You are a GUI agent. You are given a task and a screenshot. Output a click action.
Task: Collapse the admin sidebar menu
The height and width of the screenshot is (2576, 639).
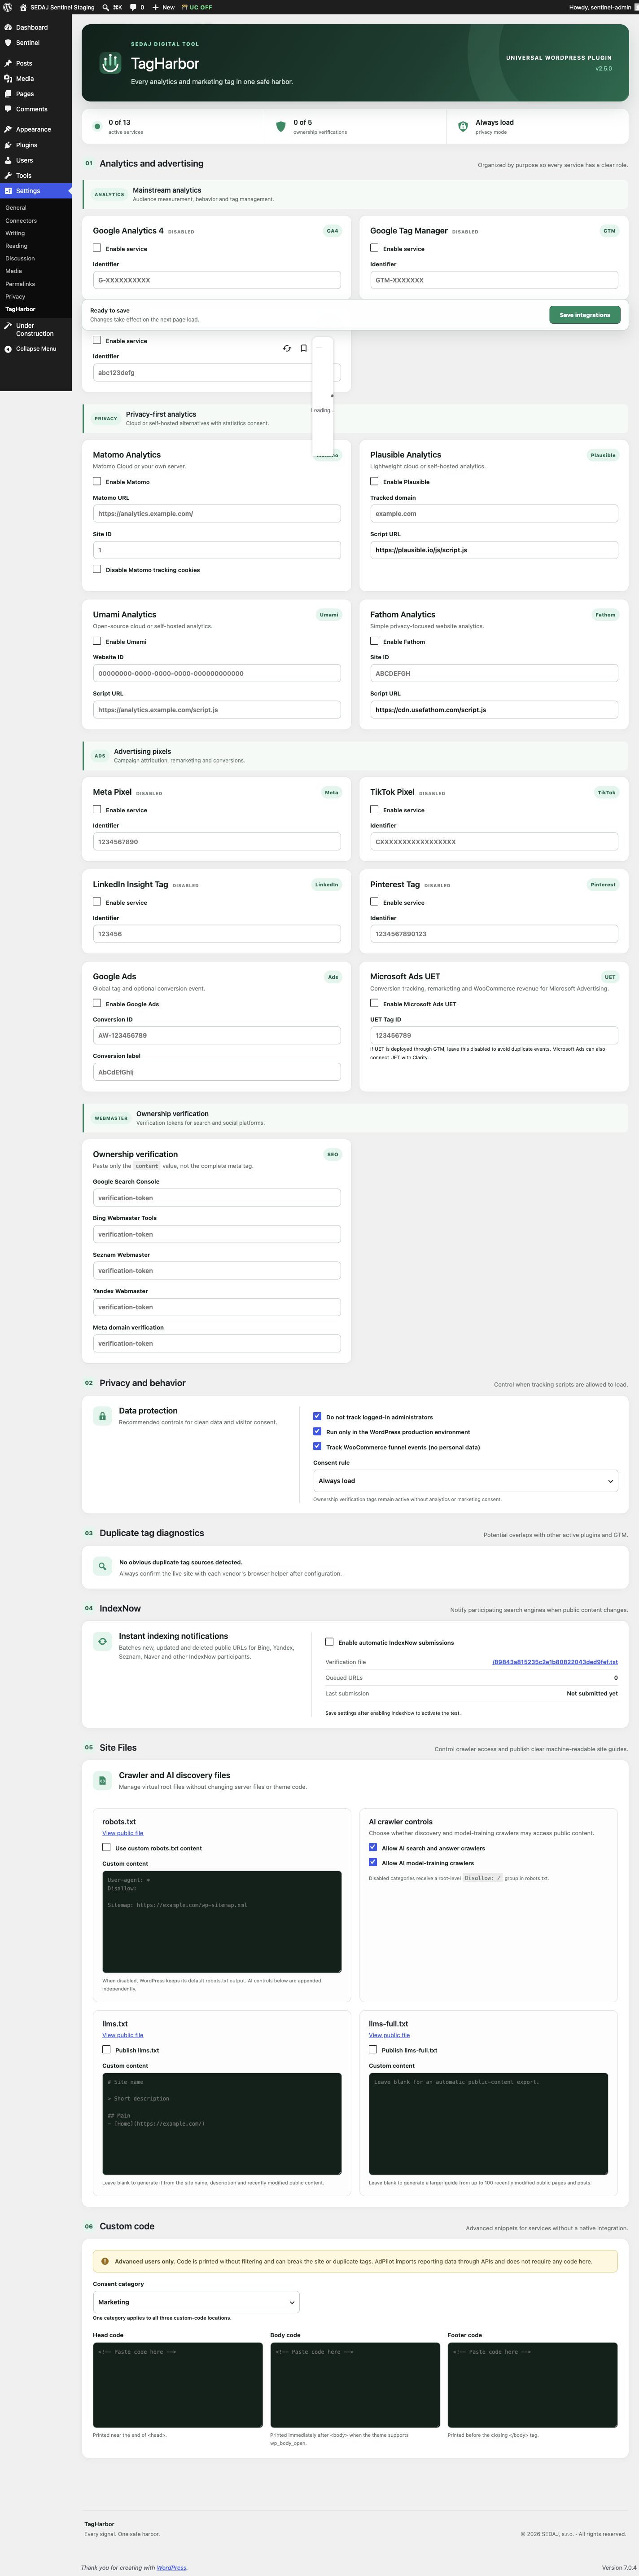[36, 349]
